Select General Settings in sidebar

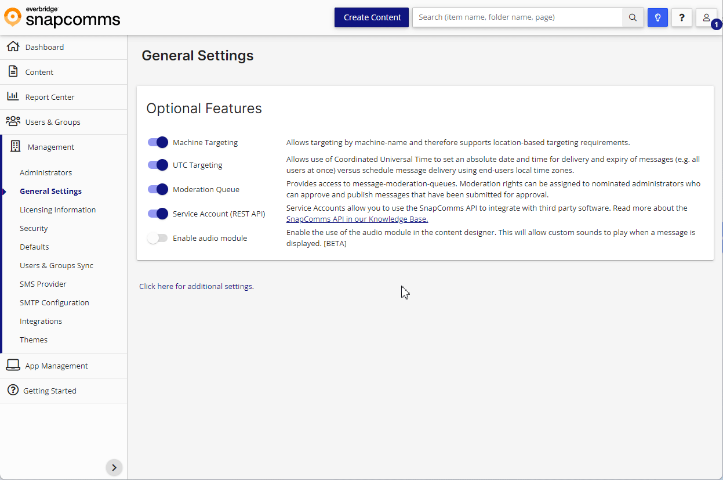point(50,191)
